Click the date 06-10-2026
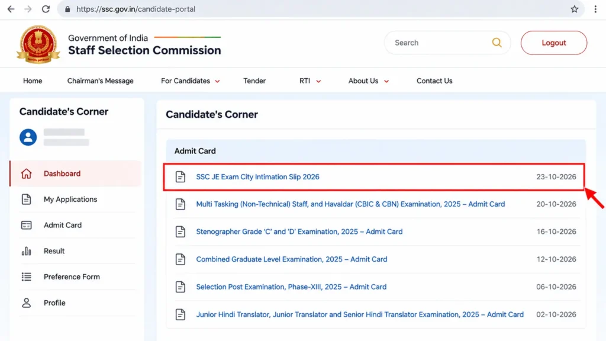606x341 pixels. [556, 287]
